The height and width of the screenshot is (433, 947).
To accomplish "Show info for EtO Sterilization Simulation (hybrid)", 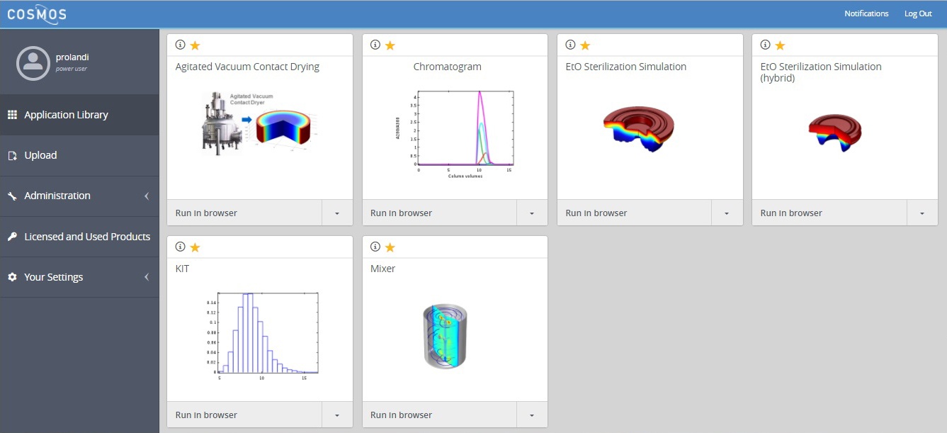I will [x=765, y=45].
